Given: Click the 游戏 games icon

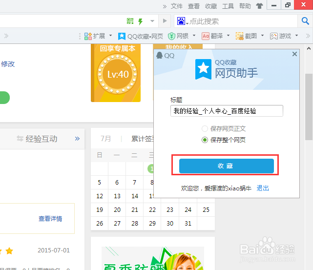Looking at the screenshot, I should point(273,36).
